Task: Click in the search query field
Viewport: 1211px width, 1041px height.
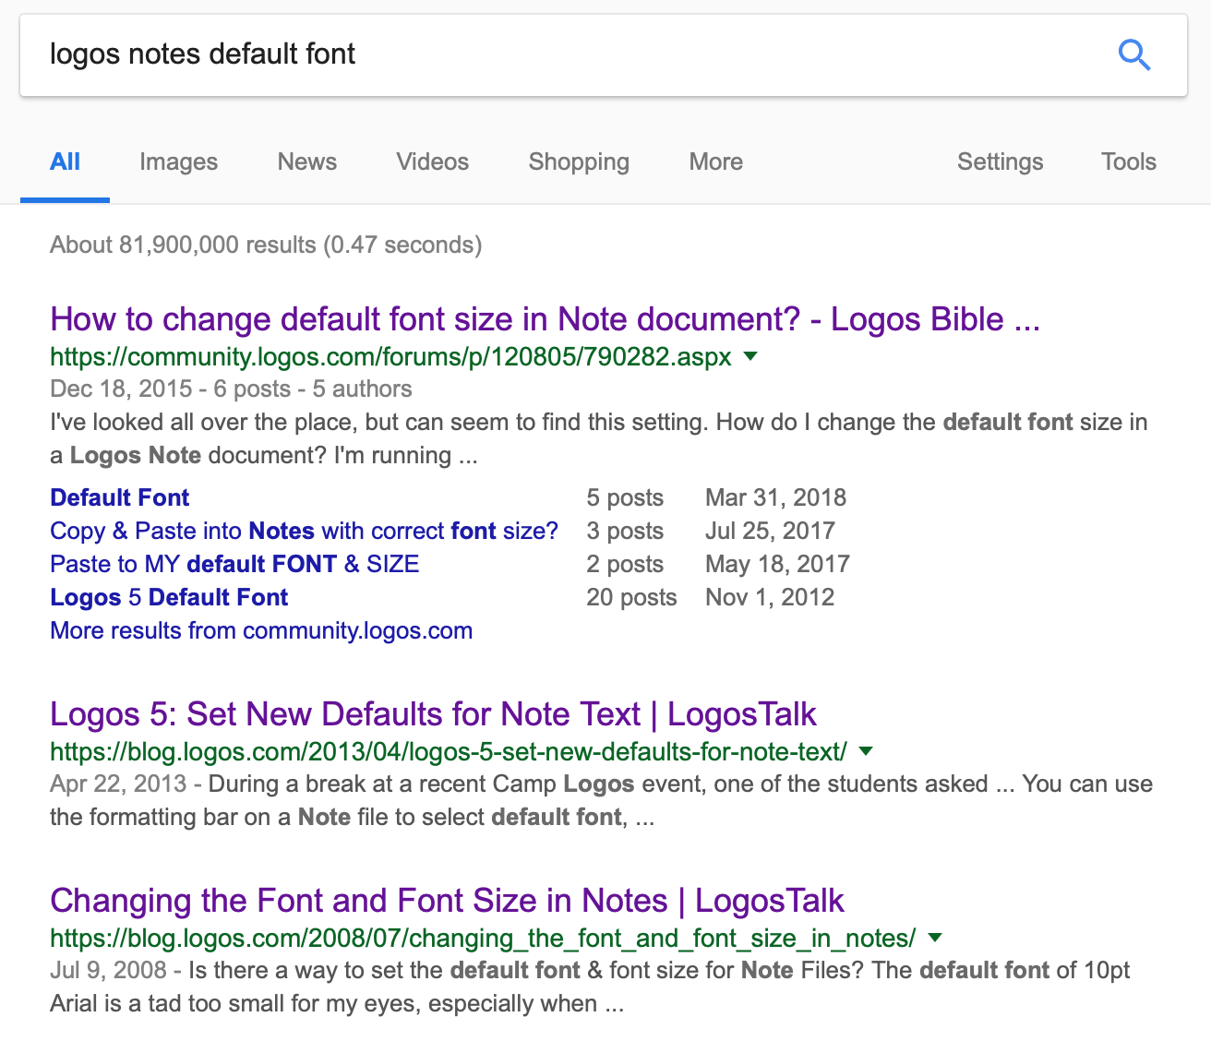Action: tap(554, 54)
